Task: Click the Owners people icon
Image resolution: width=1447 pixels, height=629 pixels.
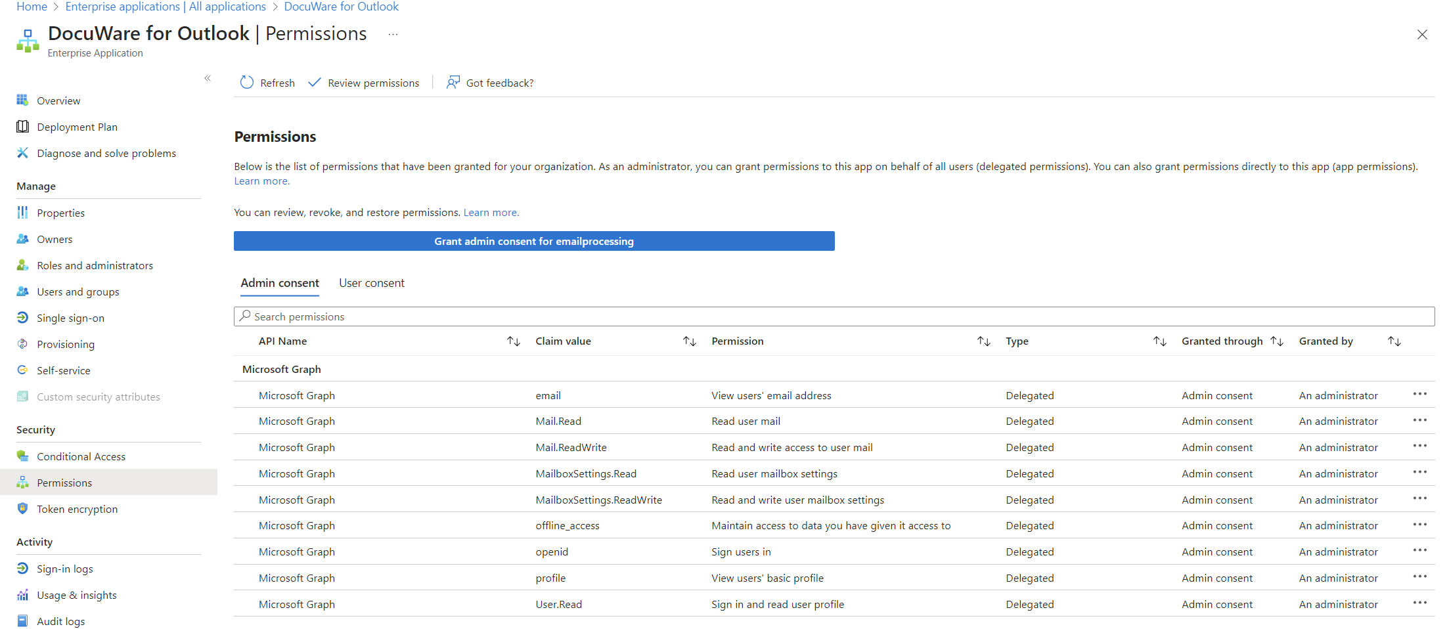Action: coord(22,238)
